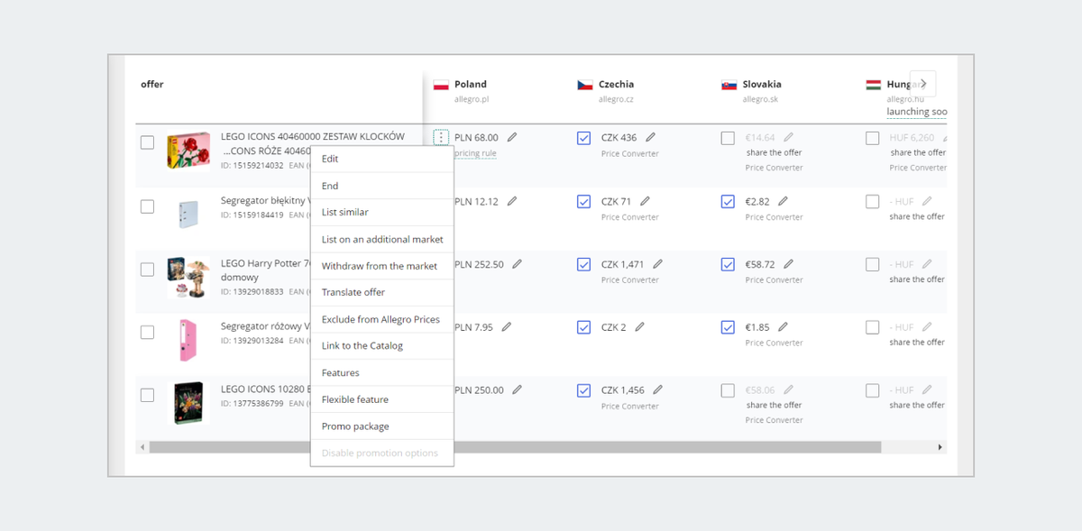Uncheck Czechia checkbox for CZK 1,471
This screenshot has height=531, width=1082.
[x=583, y=264]
